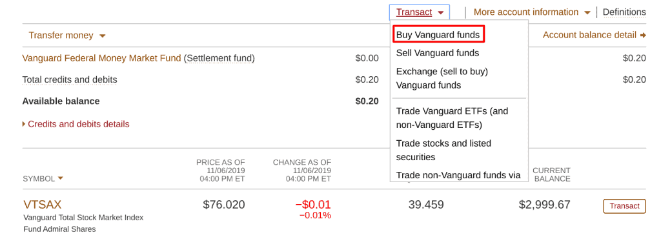Image resolution: width=661 pixels, height=239 pixels.
Task: Open the VTSAX fund symbol link
Action: (42, 205)
